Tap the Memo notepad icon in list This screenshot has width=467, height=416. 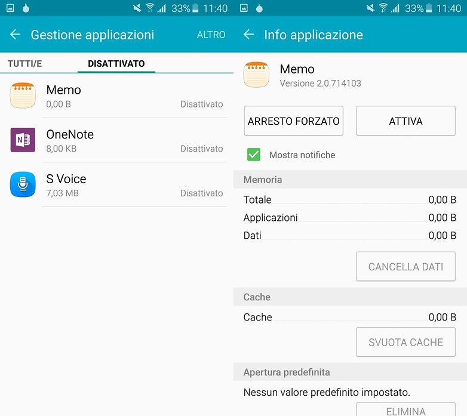point(23,95)
